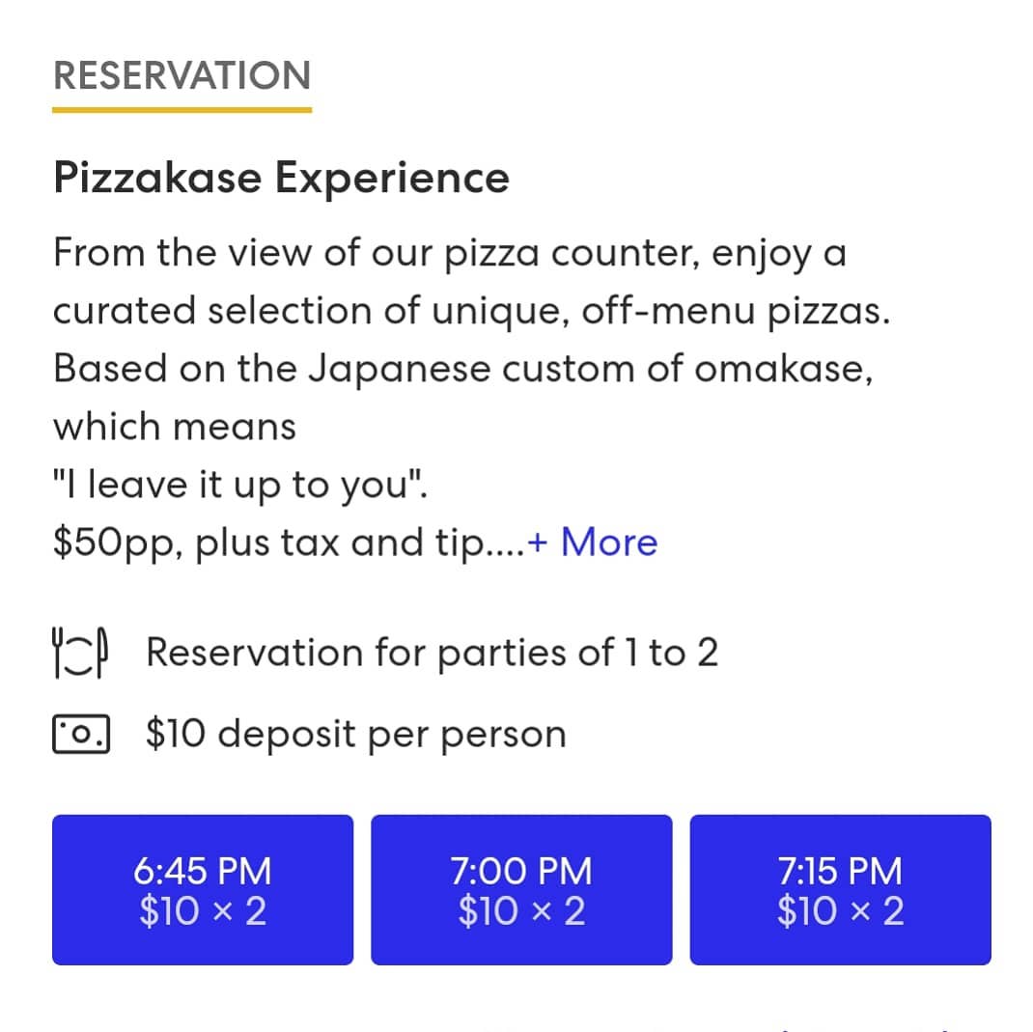
Task: Click the "Based on the Japanese custom" line
Action: pos(462,370)
